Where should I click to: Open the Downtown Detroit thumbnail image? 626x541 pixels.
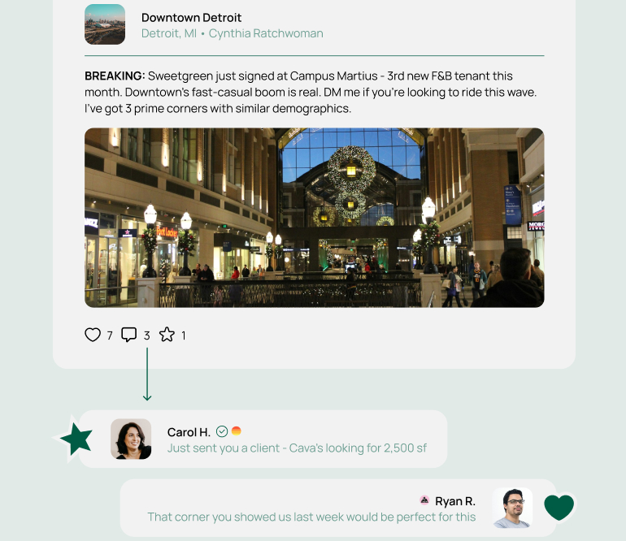pos(105,24)
